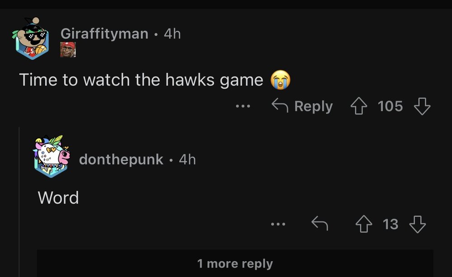
Task: Downvote Giraffityman's hawks game comment
Action: pyautogui.click(x=422, y=106)
